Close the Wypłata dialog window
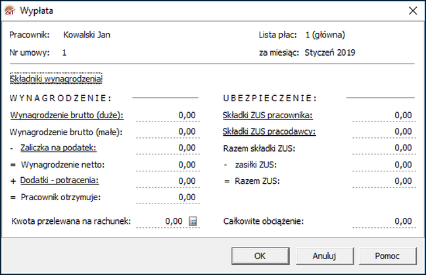Screen dimensions: 426x275 click(x=413, y=11)
